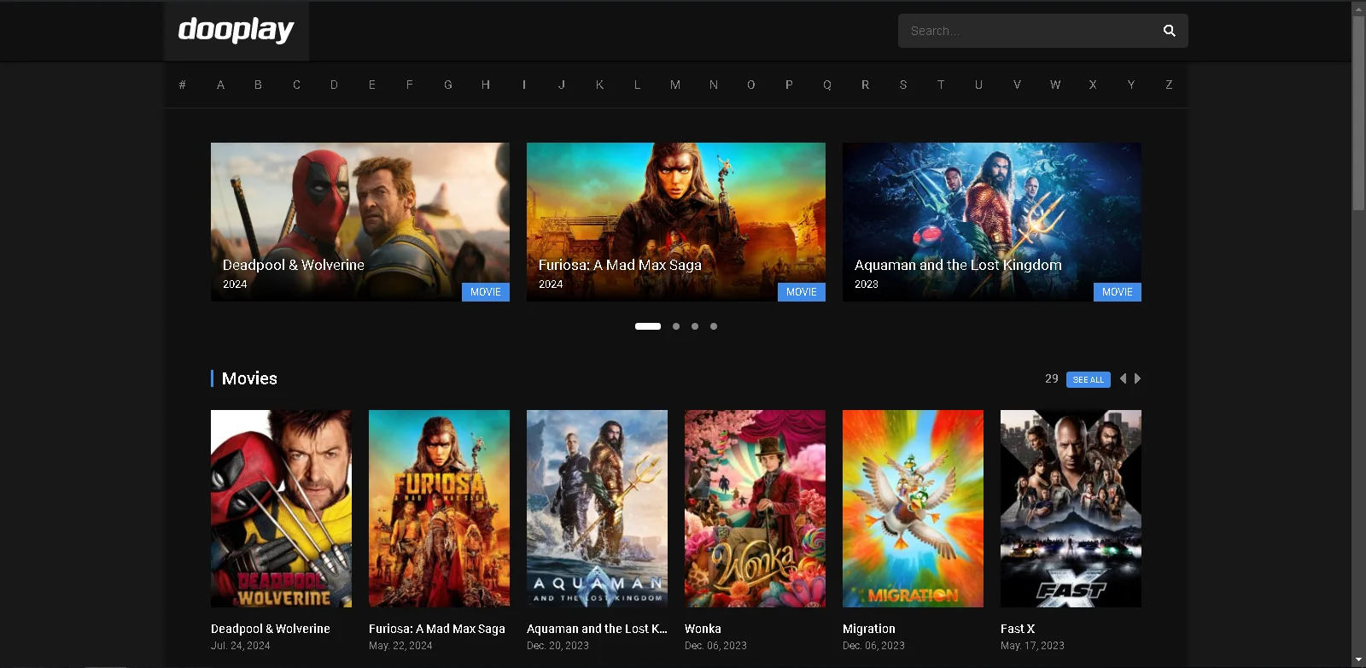
Task: Click the May. 17, 2023 release date
Action: [1032, 646]
